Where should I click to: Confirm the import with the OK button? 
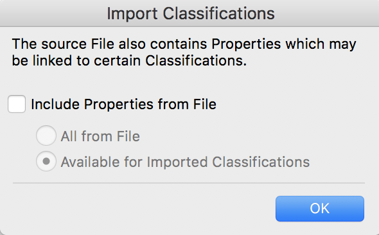click(319, 209)
